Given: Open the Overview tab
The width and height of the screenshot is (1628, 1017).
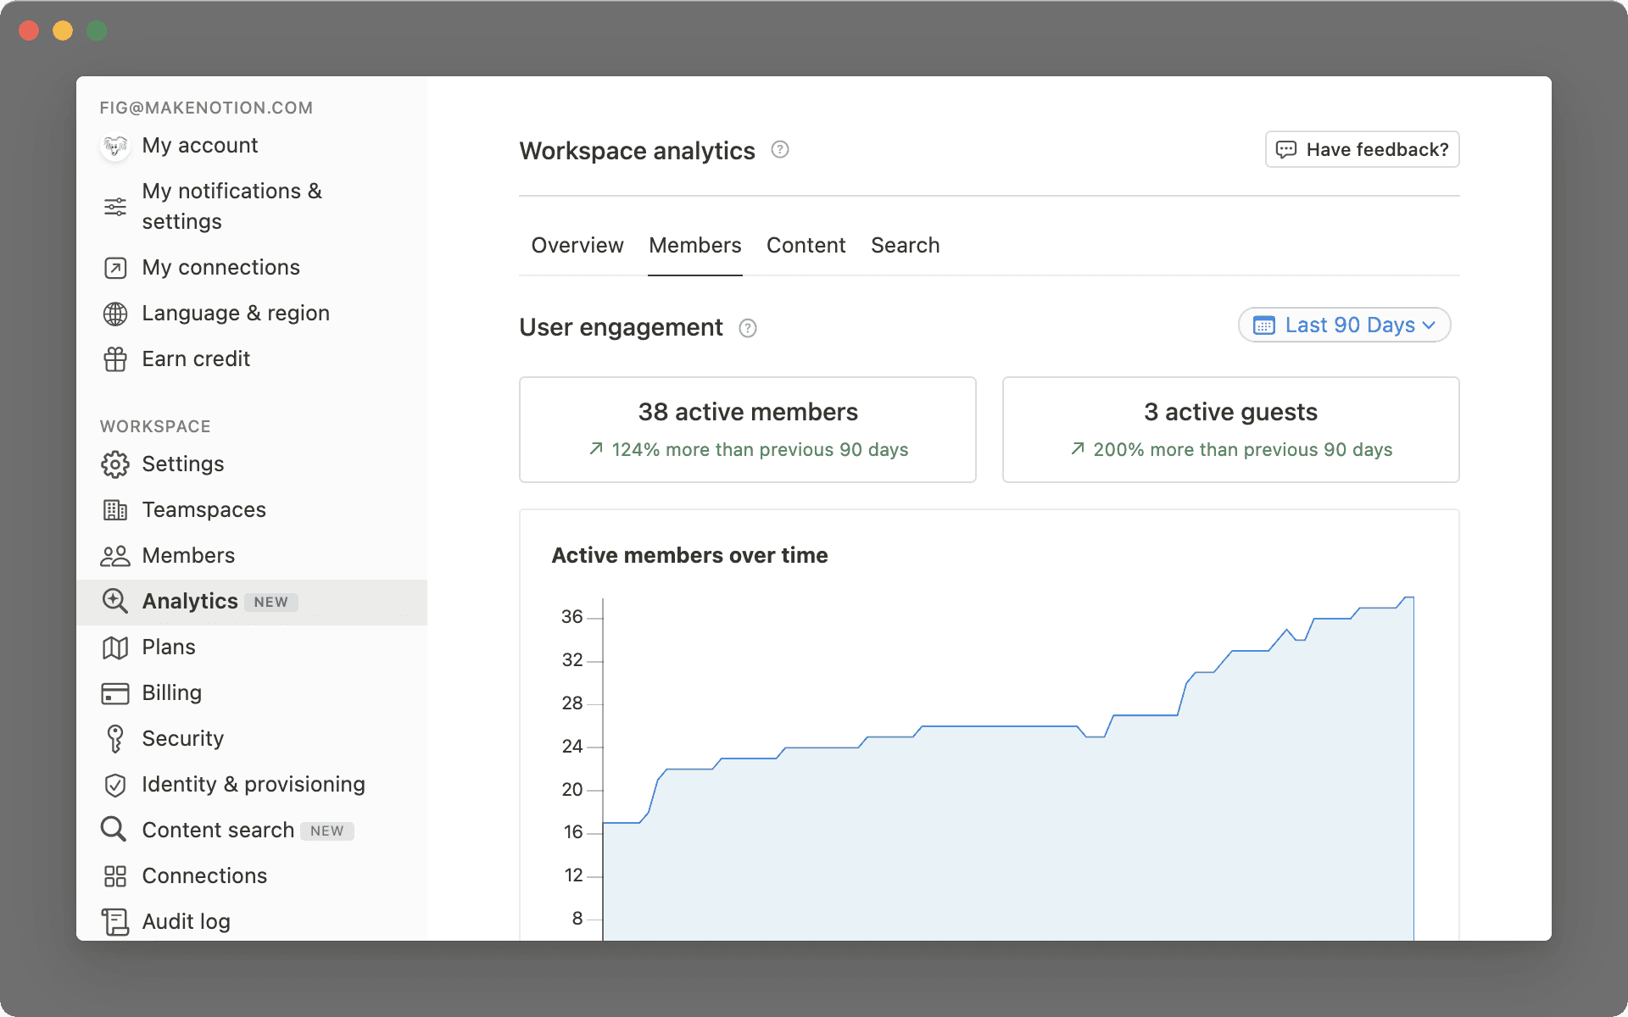Looking at the screenshot, I should click(577, 245).
